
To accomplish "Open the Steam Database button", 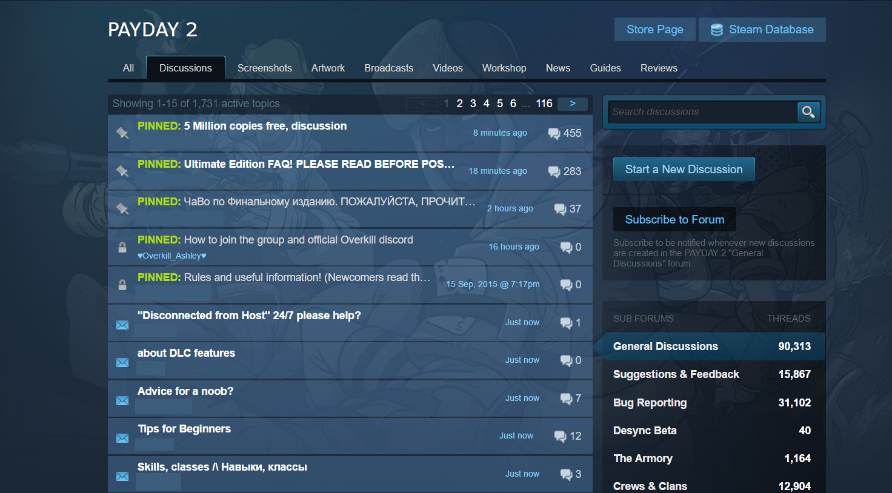I will pos(762,30).
